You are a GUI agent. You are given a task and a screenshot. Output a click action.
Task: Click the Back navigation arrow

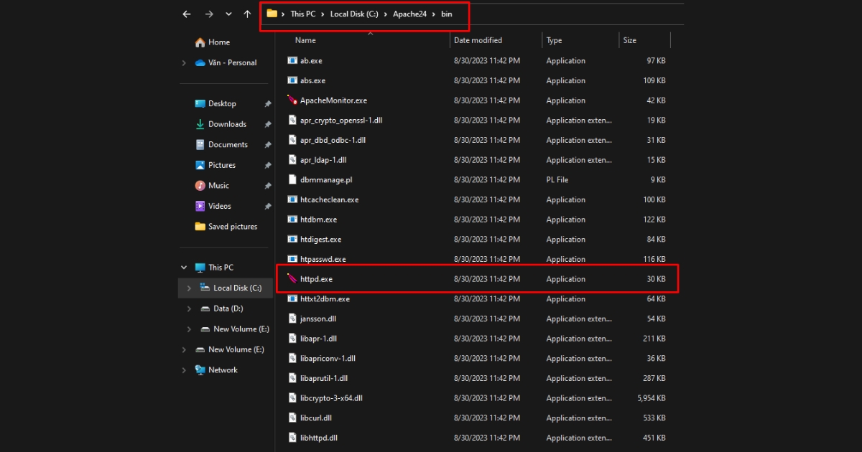pos(185,14)
